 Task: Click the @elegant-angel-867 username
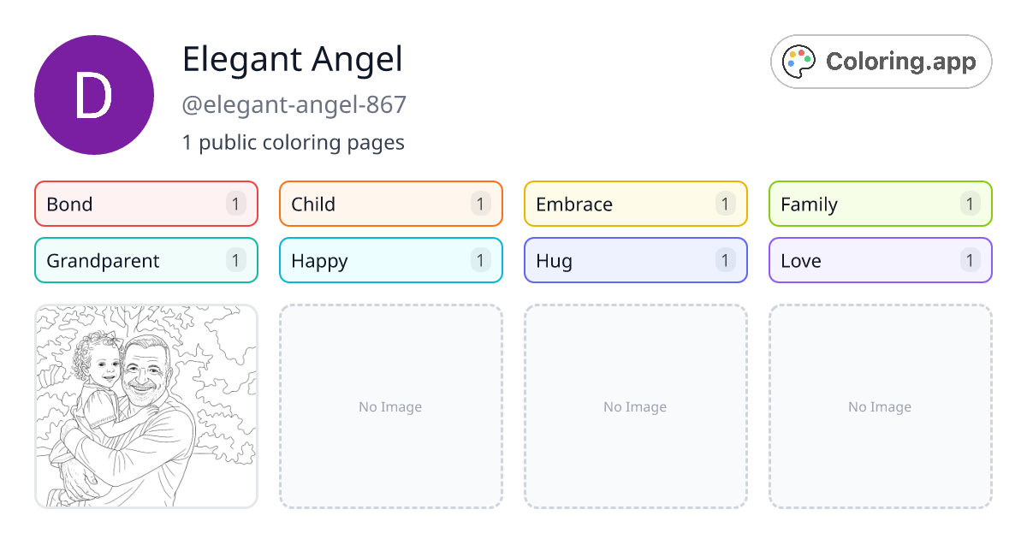pos(294,105)
